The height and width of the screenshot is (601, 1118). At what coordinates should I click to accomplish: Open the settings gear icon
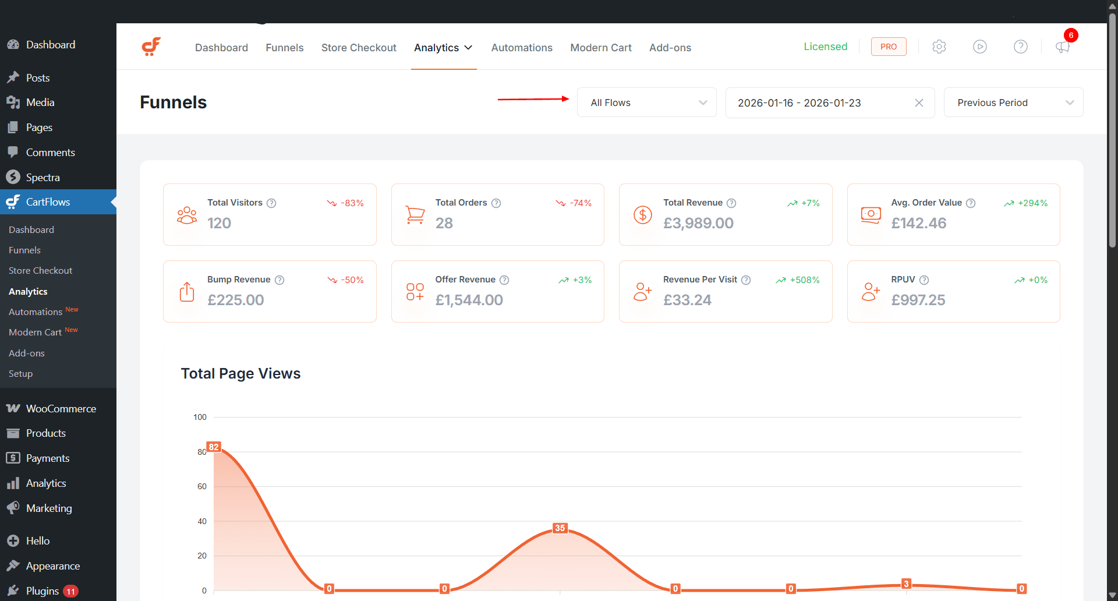click(x=939, y=47)
